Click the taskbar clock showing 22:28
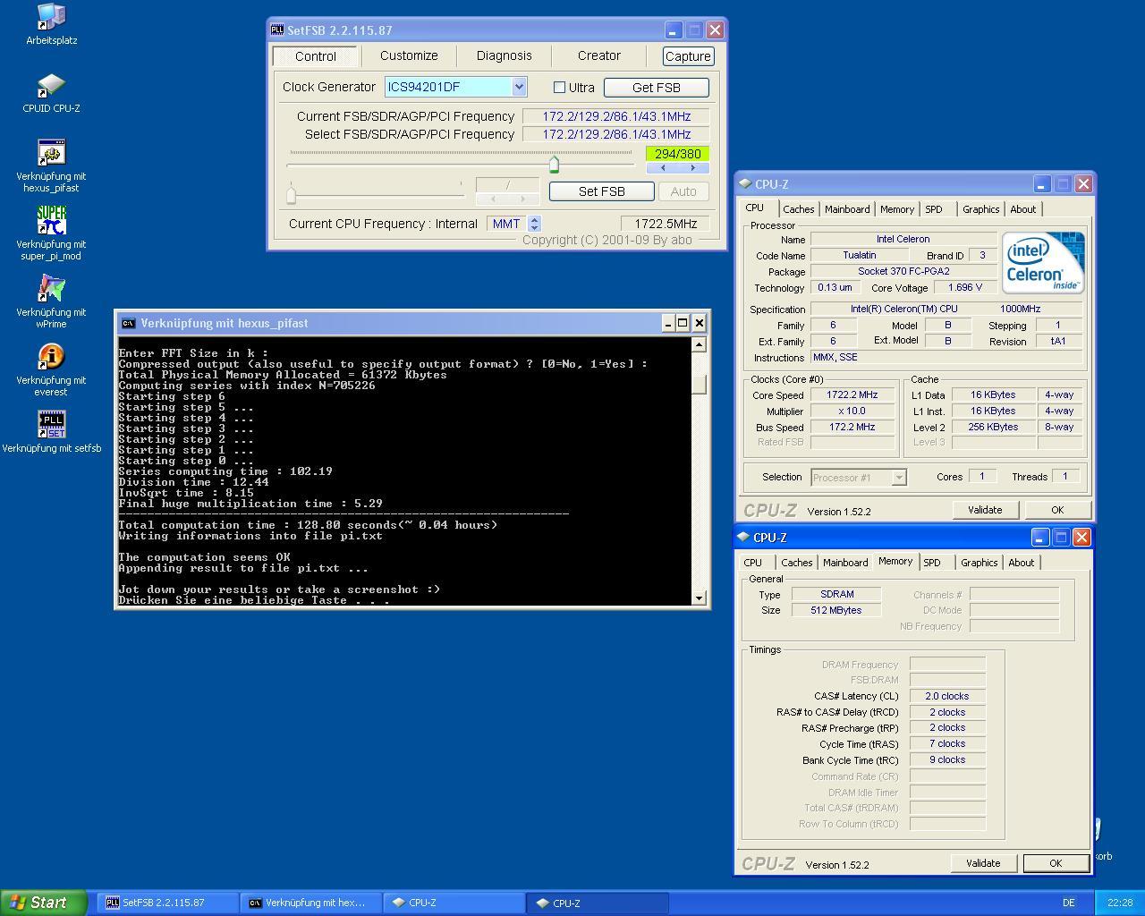1145x916 pixels. click(x=1119, y=903)
